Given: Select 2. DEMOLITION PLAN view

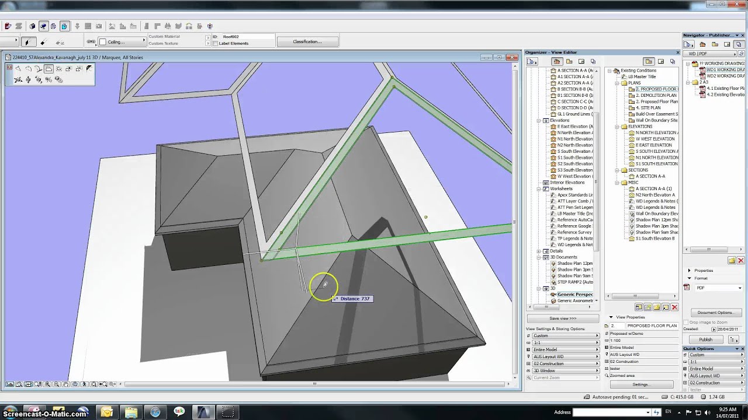Looking at the screenshot, I should (x=656, y=95).
